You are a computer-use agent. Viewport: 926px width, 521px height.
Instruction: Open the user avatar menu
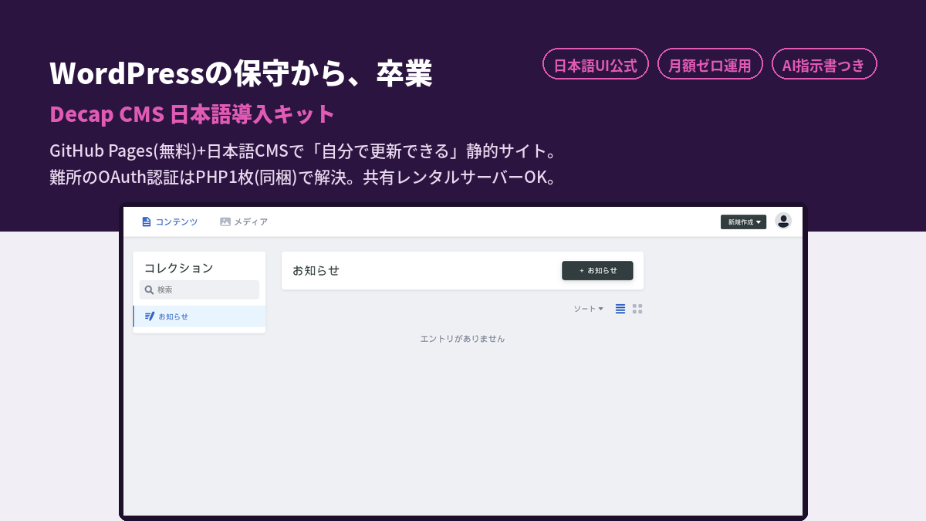point(783,221)
